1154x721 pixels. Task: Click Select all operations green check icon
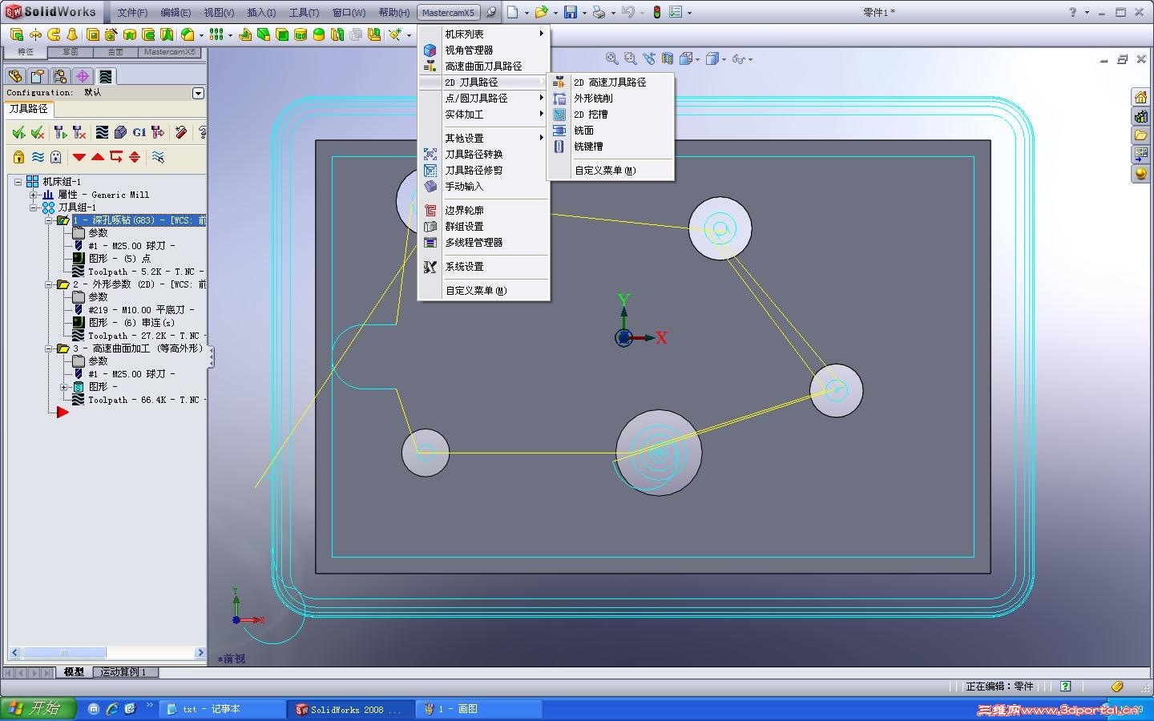(18, 132)
